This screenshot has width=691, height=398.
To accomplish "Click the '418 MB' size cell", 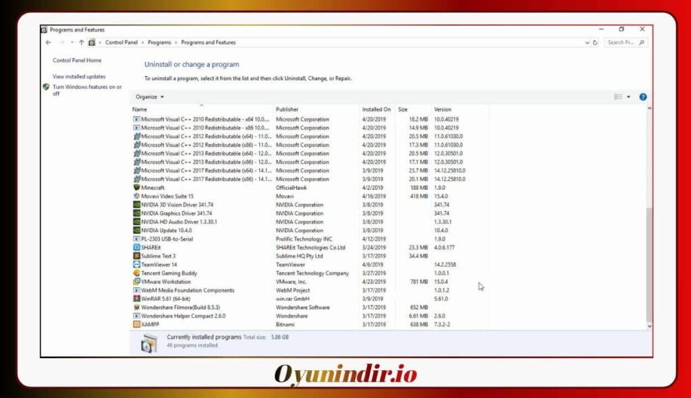I will pos(418,196).
